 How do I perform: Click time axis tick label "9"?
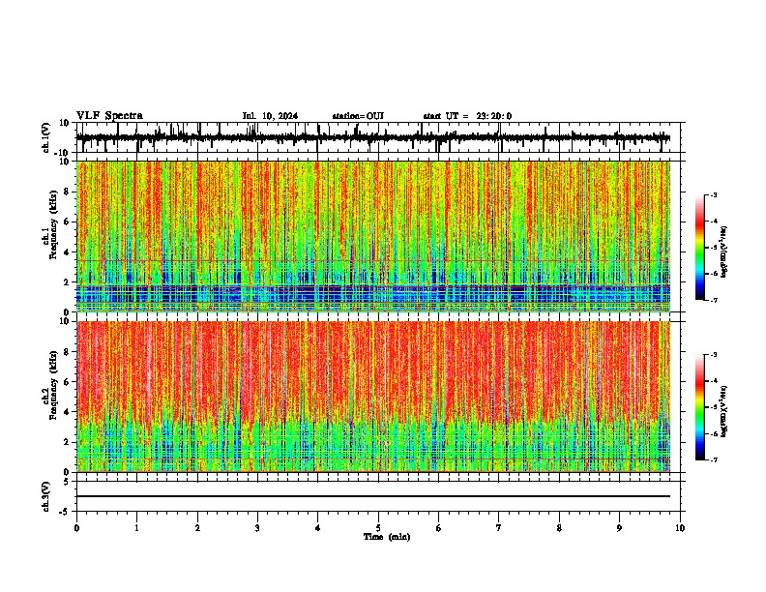pyautogui.click(x=619, y=528)
